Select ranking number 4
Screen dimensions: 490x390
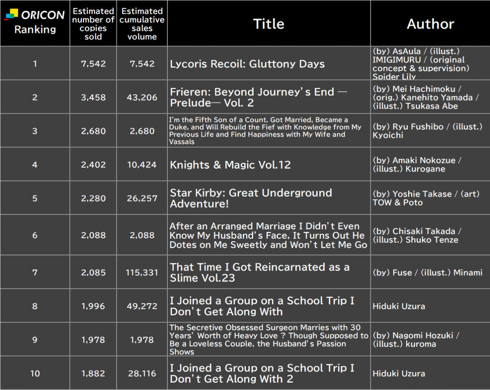35,165
